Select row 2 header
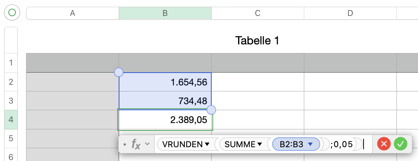Screen dimensions: 418x161 pyautogui.click(x=11, y=82)
